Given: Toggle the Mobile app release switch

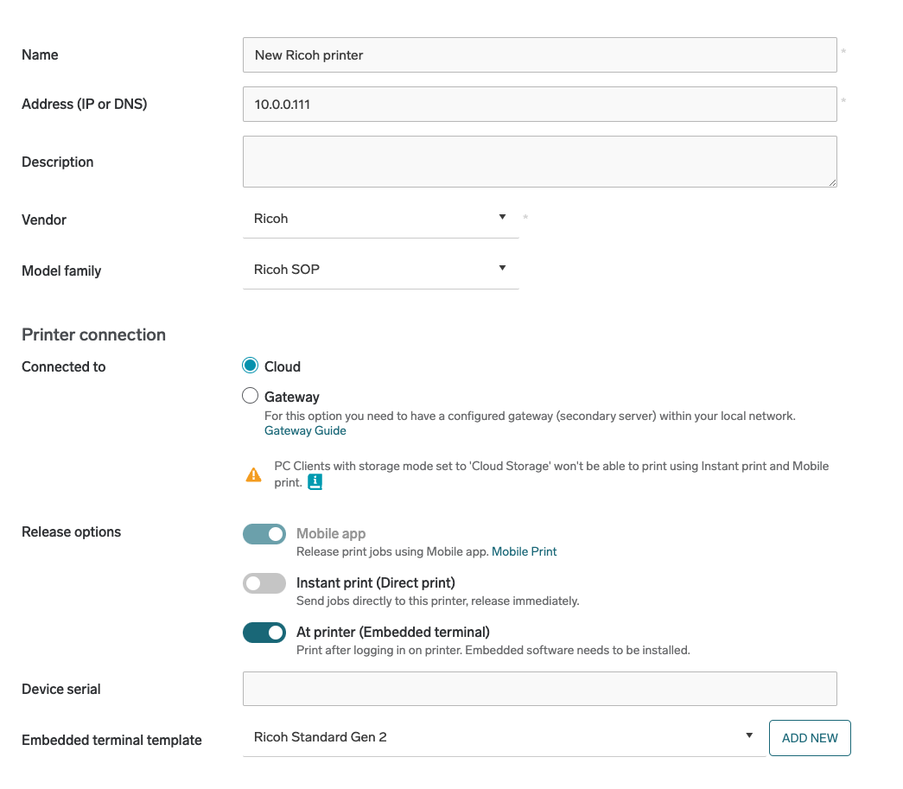Looking at the screenshot, I should [264, 534].
